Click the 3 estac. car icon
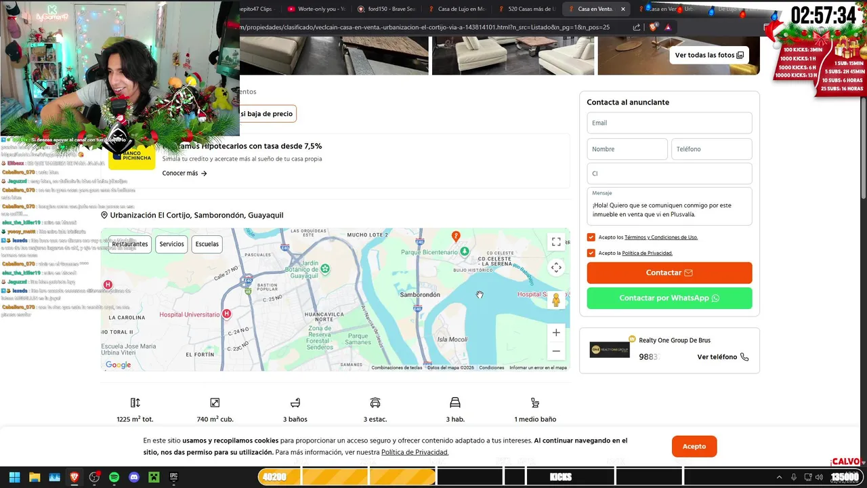Viewport: 867px width, 488px height. point(375,403)
